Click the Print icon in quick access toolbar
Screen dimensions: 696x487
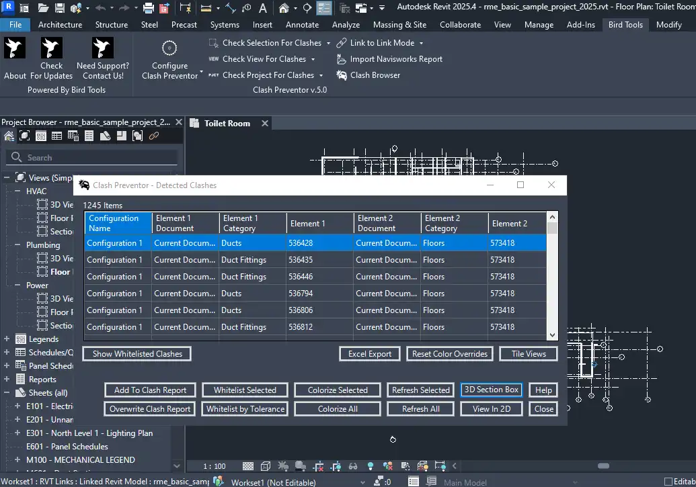click(149, 8)
